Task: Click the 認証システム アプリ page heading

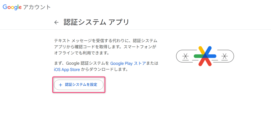Action: point(96,22)
